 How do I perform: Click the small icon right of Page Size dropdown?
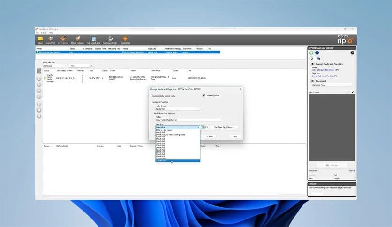(203, 127)
